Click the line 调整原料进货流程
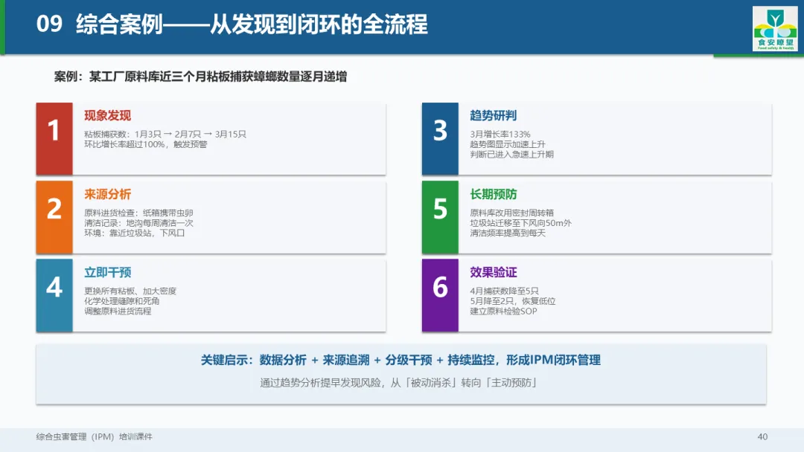This screenshot has width=804, height=452. click(118, 311)
